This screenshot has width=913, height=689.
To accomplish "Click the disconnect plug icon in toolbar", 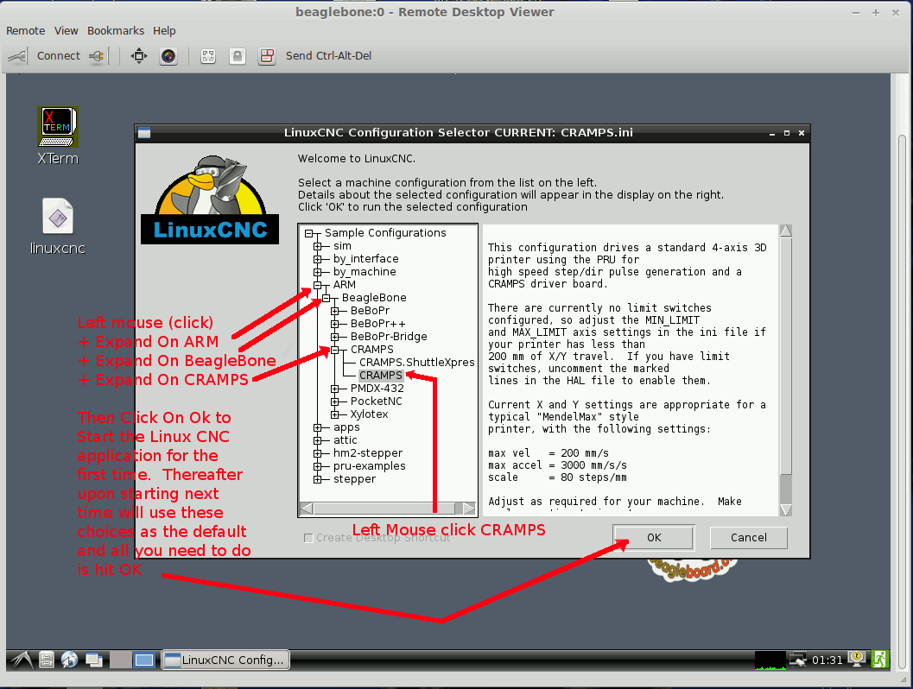I will click(x=97, y=56).
